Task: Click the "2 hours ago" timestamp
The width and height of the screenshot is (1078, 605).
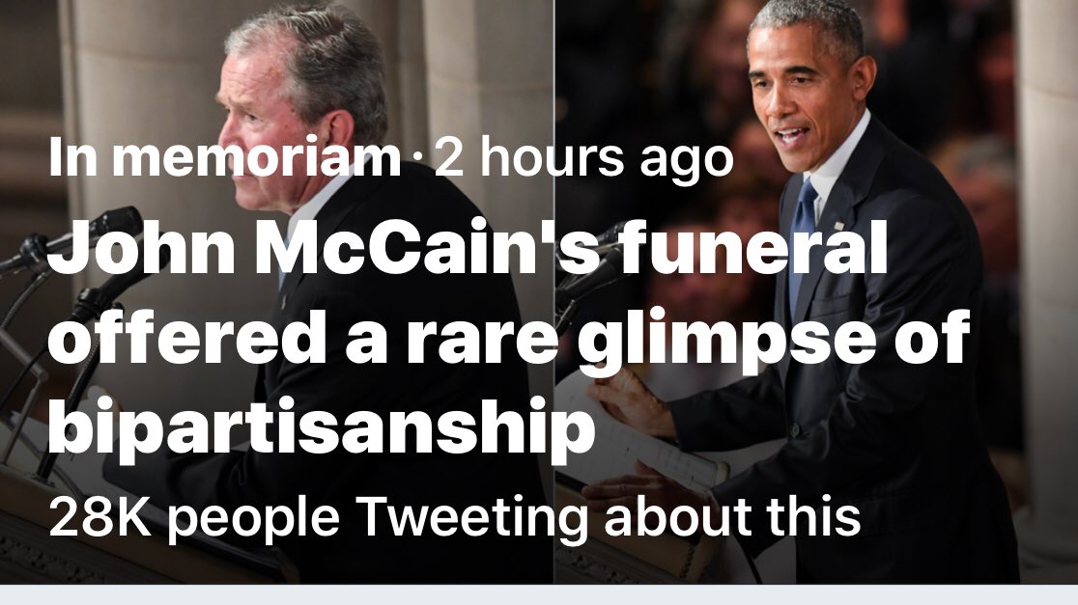Action: (x=582, y=158)
